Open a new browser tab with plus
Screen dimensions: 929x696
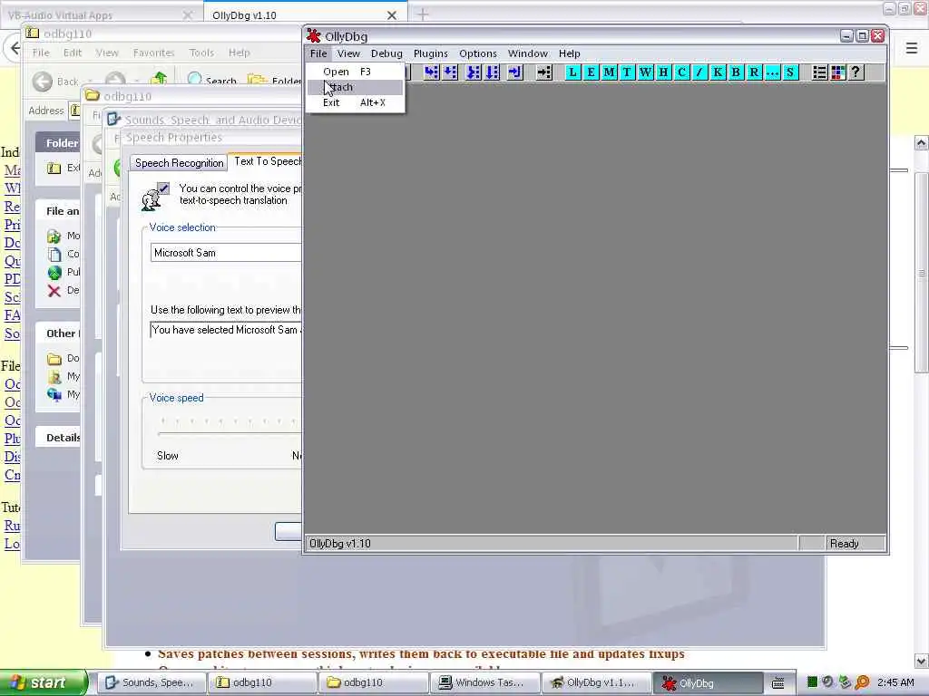click(x=423, y=14)
